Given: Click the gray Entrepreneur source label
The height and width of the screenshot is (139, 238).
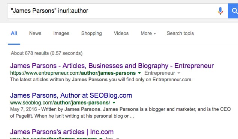Looking at the screenshot, I should [x=160, y=73].
